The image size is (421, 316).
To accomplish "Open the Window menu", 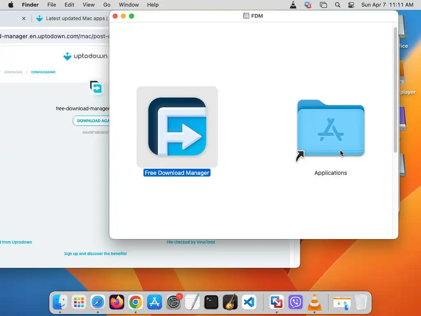I will coord(129,5).
